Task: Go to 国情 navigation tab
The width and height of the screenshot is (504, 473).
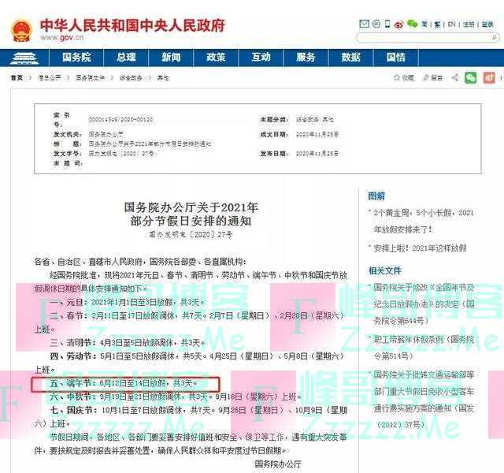Action: click(x=396, y=58)
